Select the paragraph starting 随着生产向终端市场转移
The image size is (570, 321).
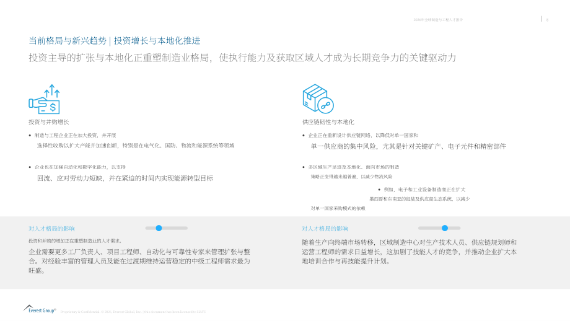click(409, 252)
